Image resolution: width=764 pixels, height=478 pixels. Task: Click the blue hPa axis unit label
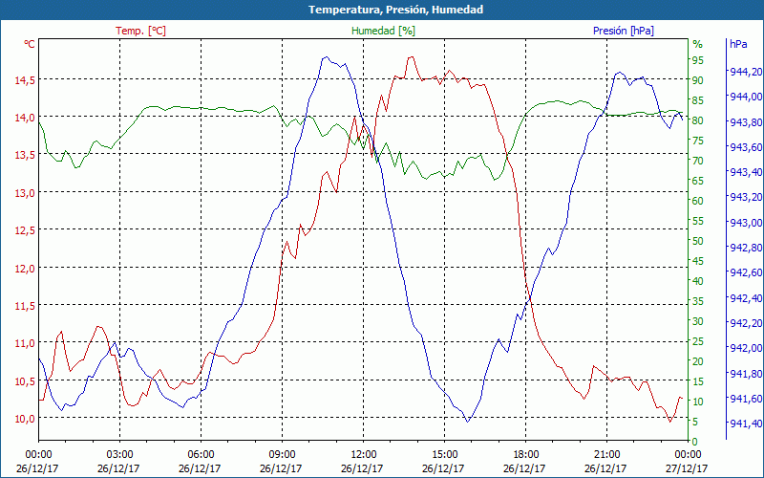pyautogui.click(x=738, y=44)
